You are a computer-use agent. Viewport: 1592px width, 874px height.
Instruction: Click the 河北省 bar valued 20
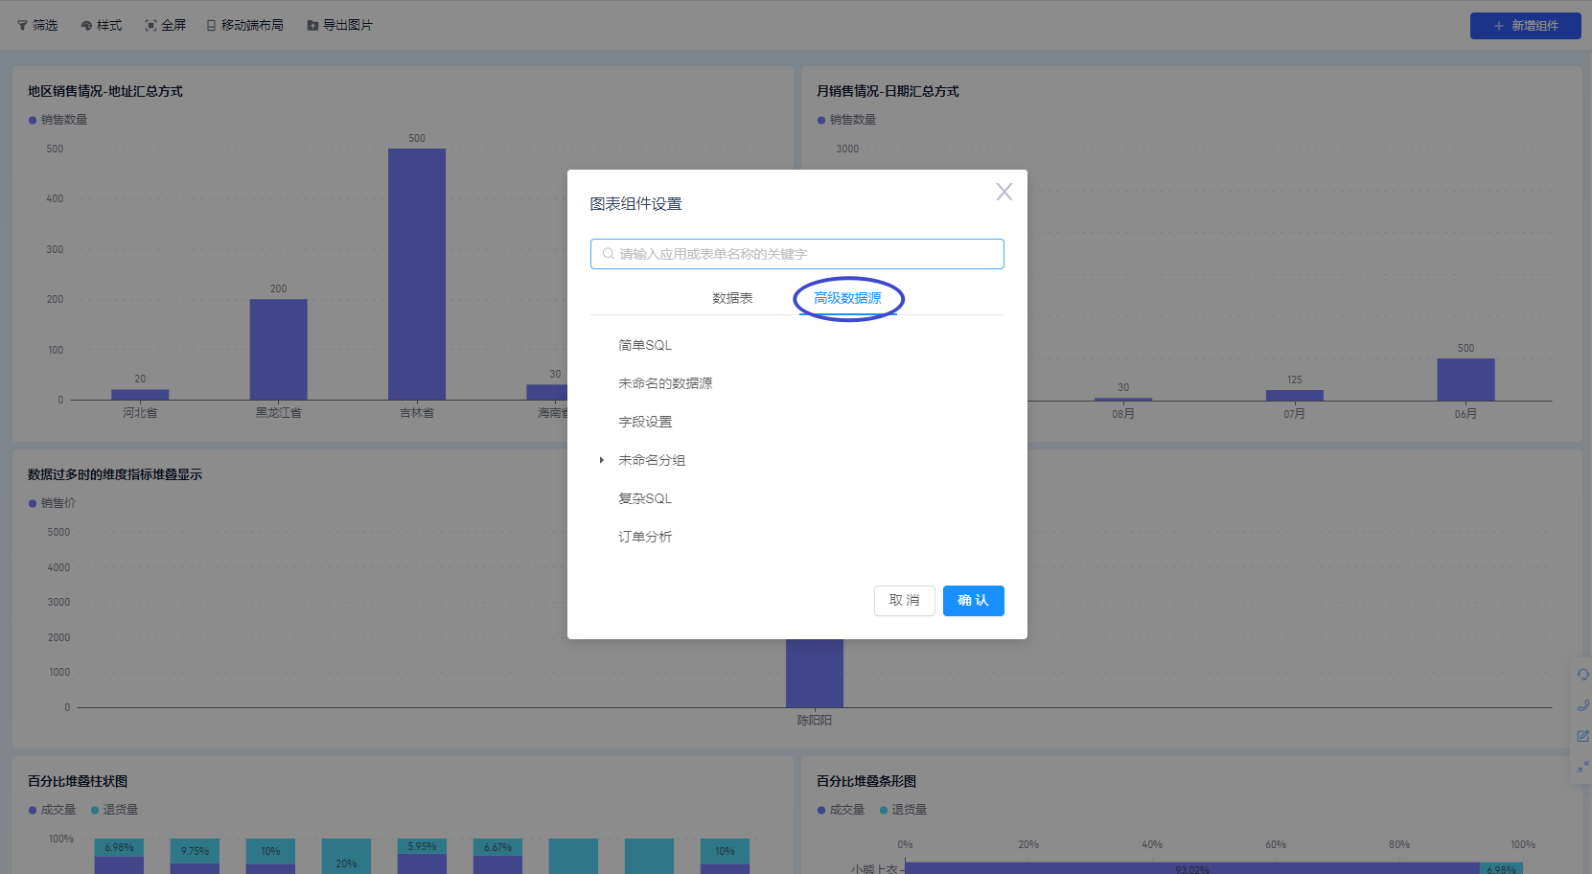click(x=140, y=395)
